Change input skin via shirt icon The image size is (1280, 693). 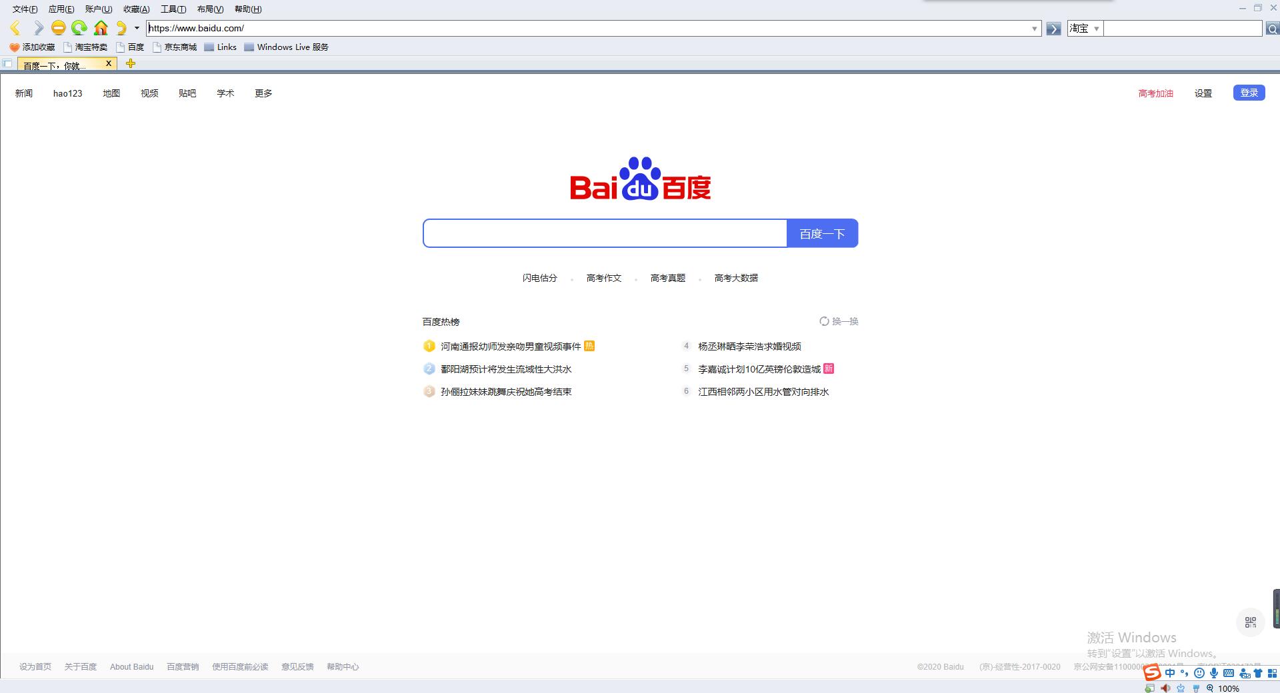(x=1257, y=673)
